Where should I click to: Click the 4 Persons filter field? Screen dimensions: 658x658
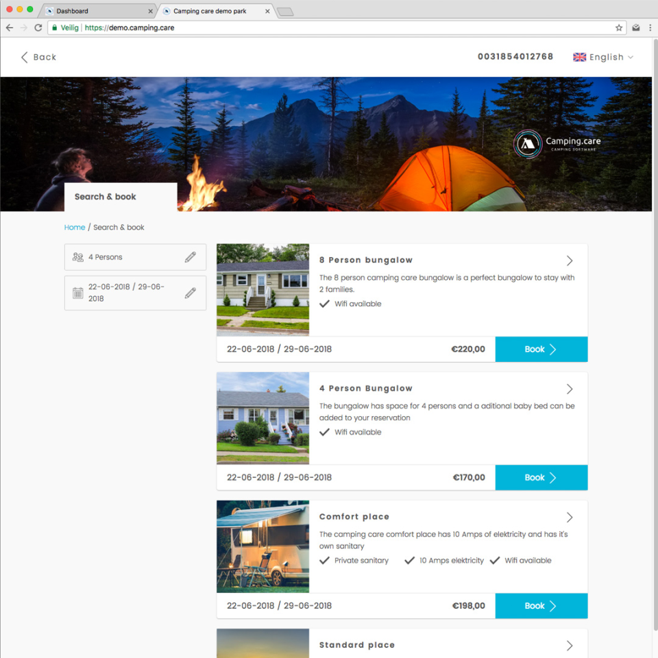(x=135, y=257)
